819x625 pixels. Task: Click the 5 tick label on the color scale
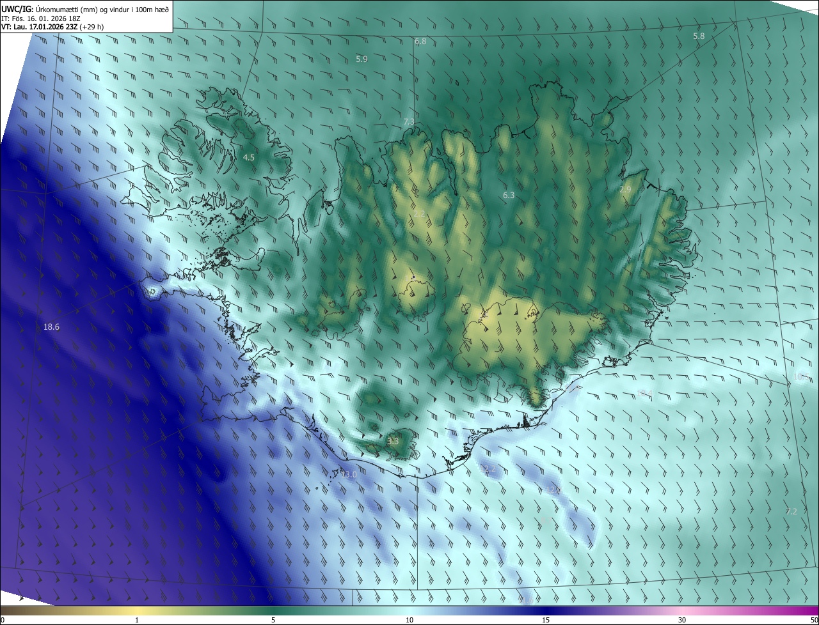pyautogui.click(x=273, y=621)
